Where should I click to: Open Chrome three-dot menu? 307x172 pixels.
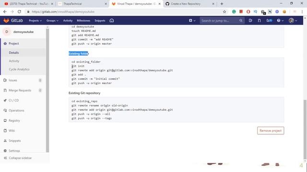302,11
